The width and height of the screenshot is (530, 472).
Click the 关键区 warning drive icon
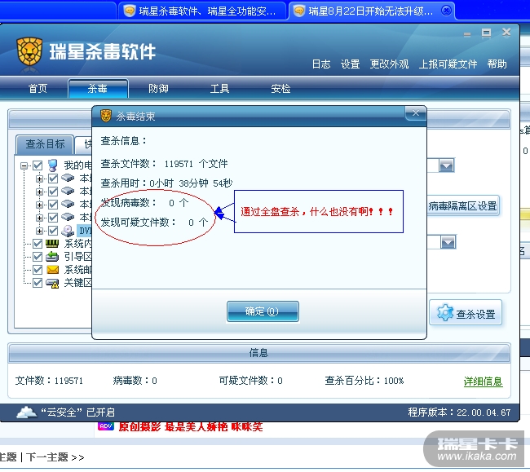coord(52,283)
